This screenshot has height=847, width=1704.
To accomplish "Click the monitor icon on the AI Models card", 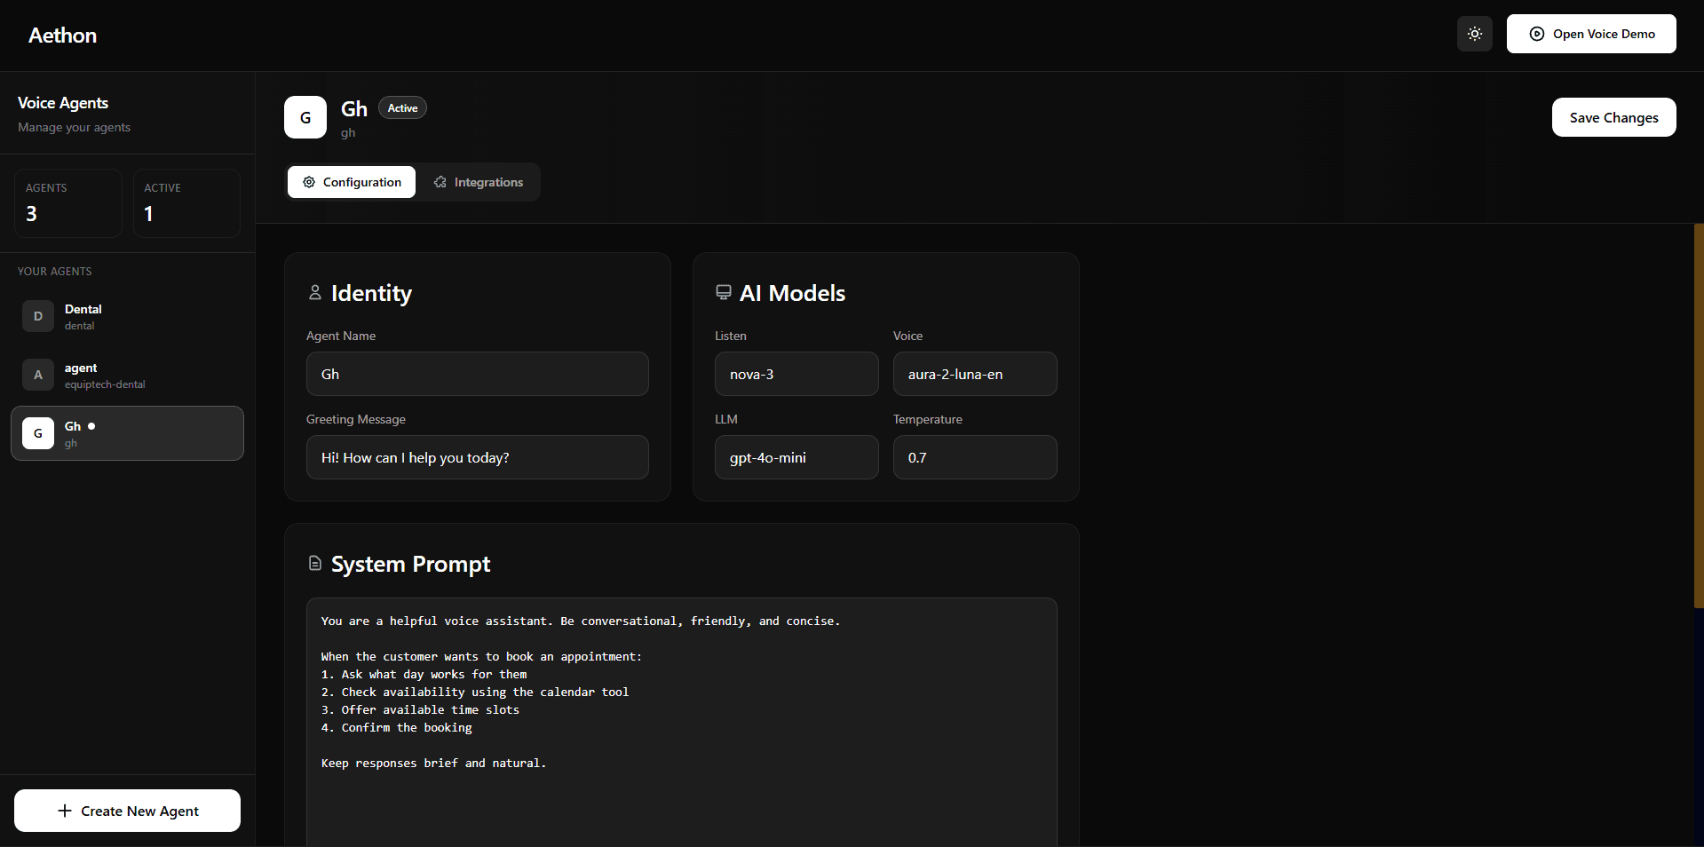I will (x=724, y=292).
